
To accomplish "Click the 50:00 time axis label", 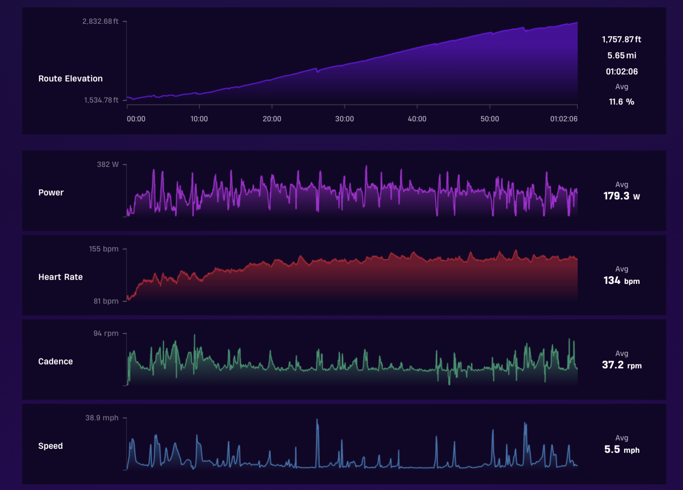I will [x=489, y=119].
